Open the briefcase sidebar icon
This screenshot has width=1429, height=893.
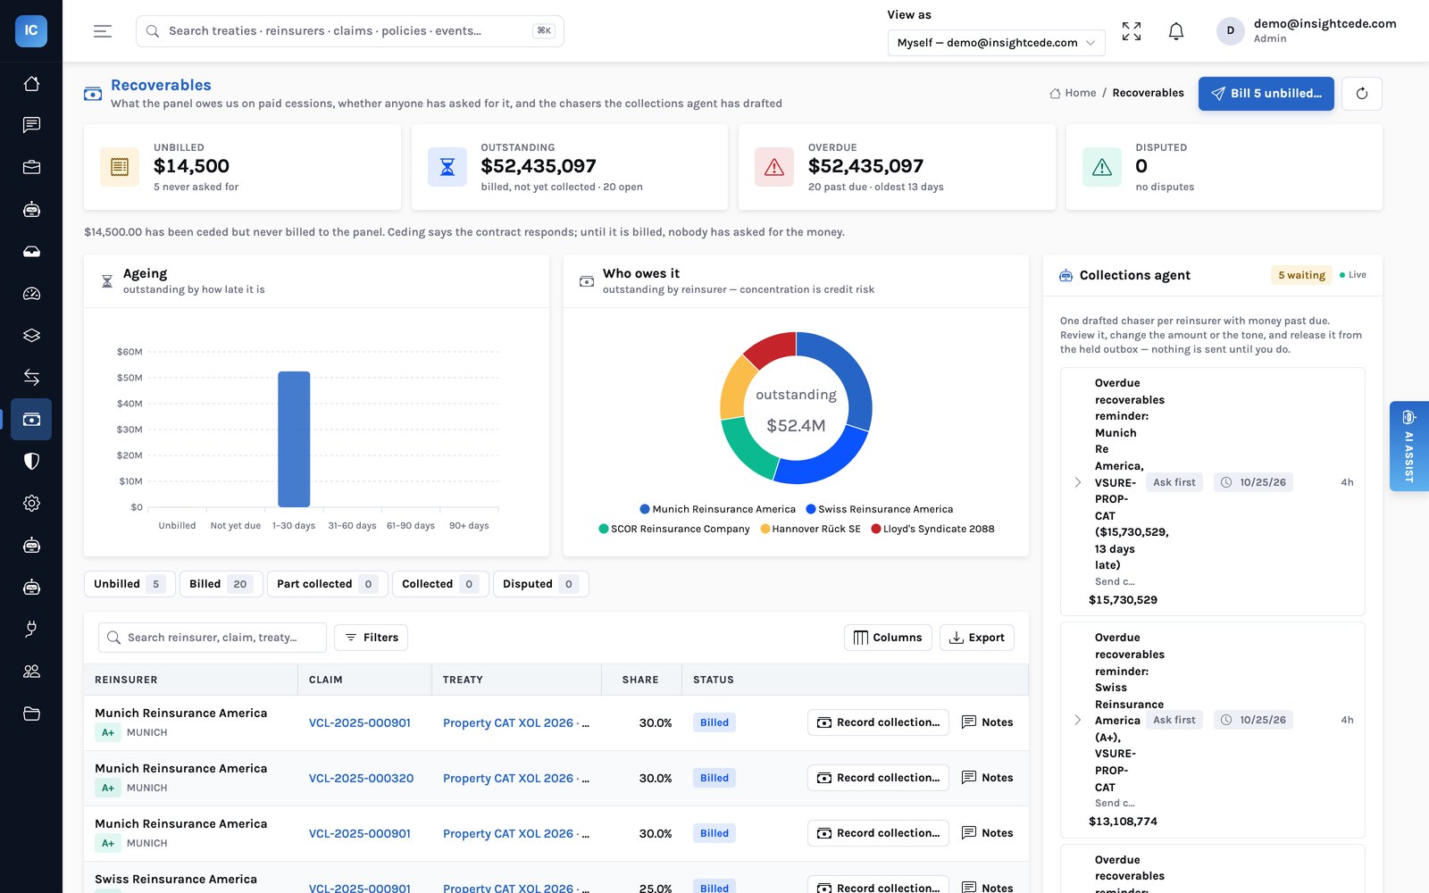(31, 167)
